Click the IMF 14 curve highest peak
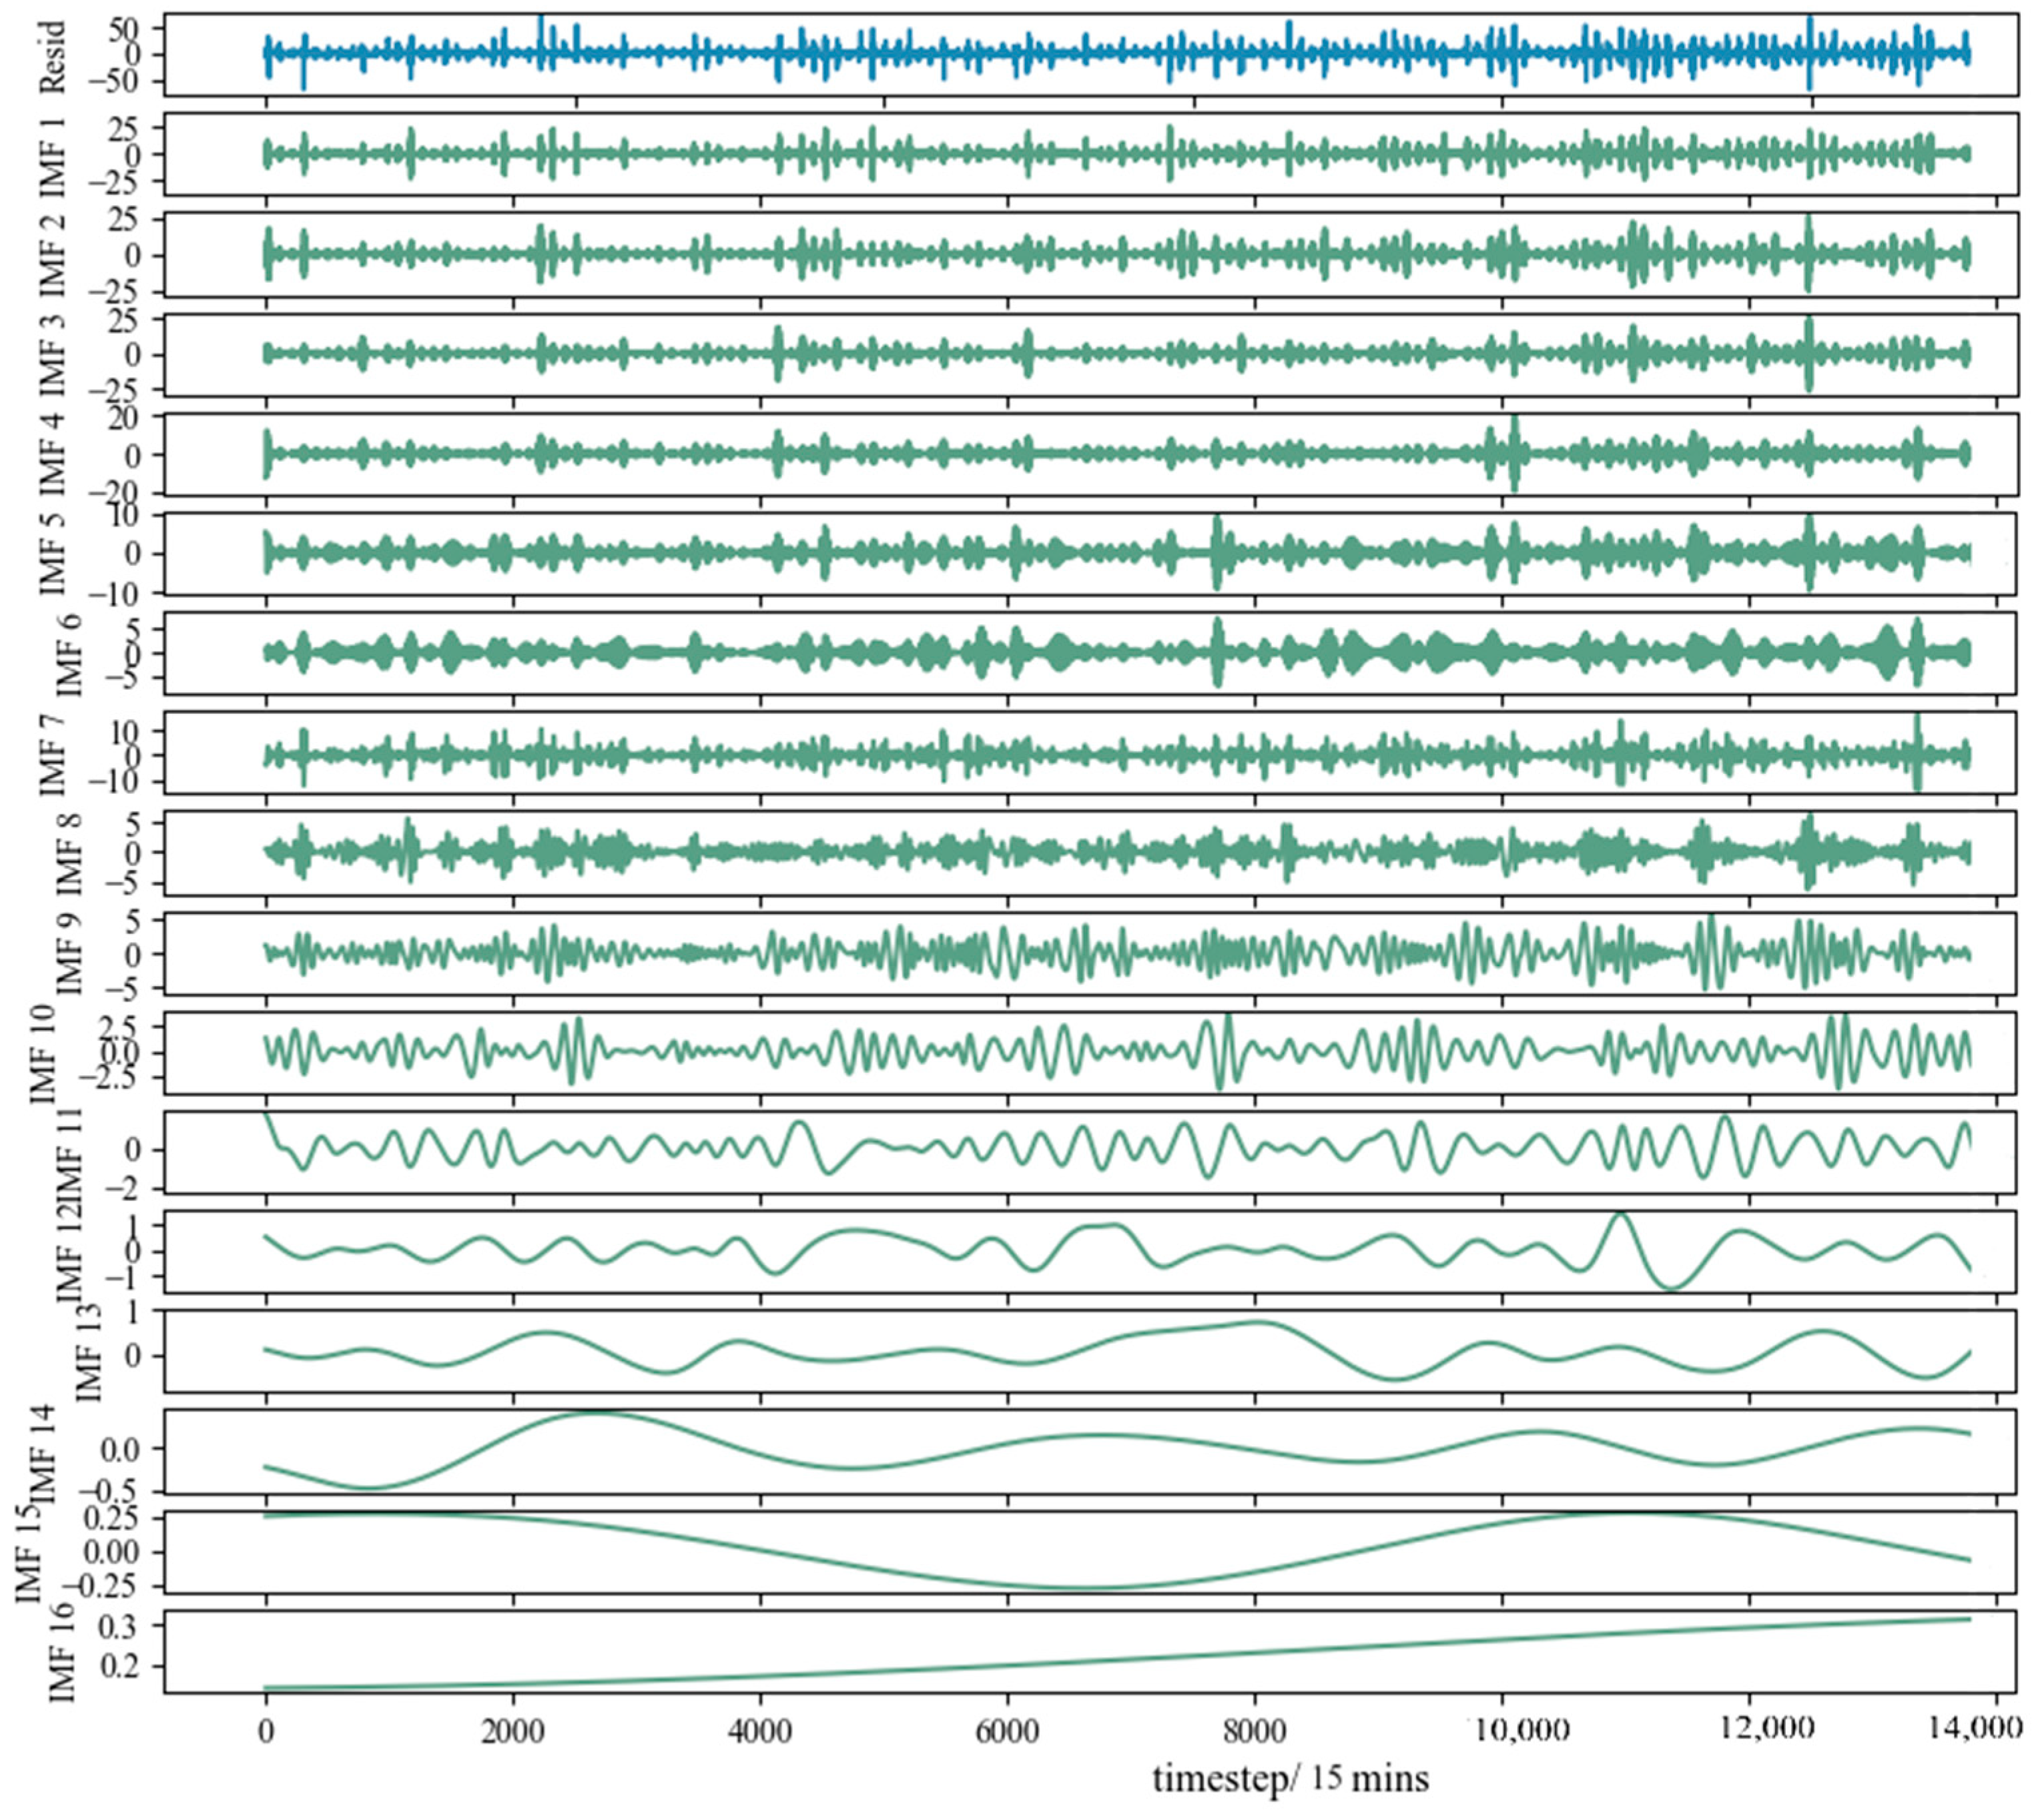 click(595, 1413)
